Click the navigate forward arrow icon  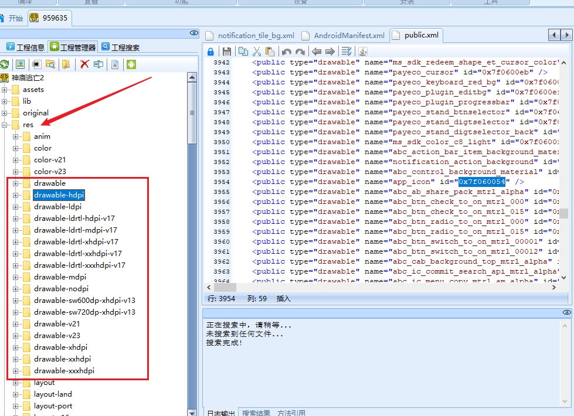330,52
